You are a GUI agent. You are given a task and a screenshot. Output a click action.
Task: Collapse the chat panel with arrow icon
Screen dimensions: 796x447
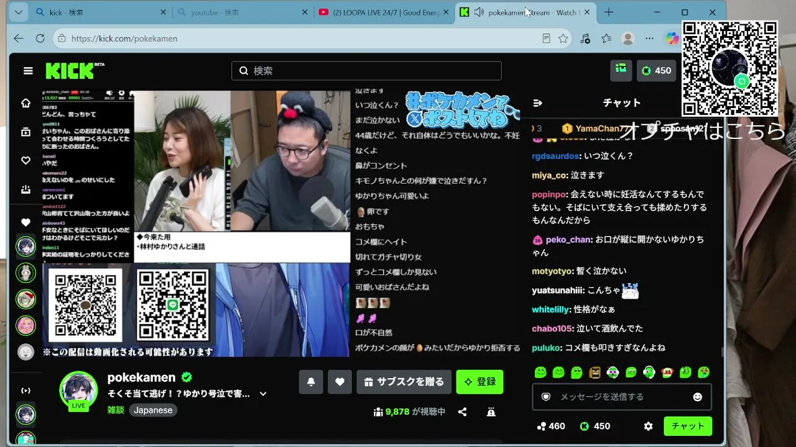click(538, 103)
